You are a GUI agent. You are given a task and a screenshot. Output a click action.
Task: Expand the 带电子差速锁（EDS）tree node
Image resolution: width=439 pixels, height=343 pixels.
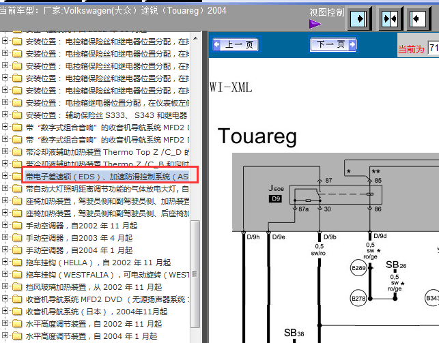click(x=5, y=175)
